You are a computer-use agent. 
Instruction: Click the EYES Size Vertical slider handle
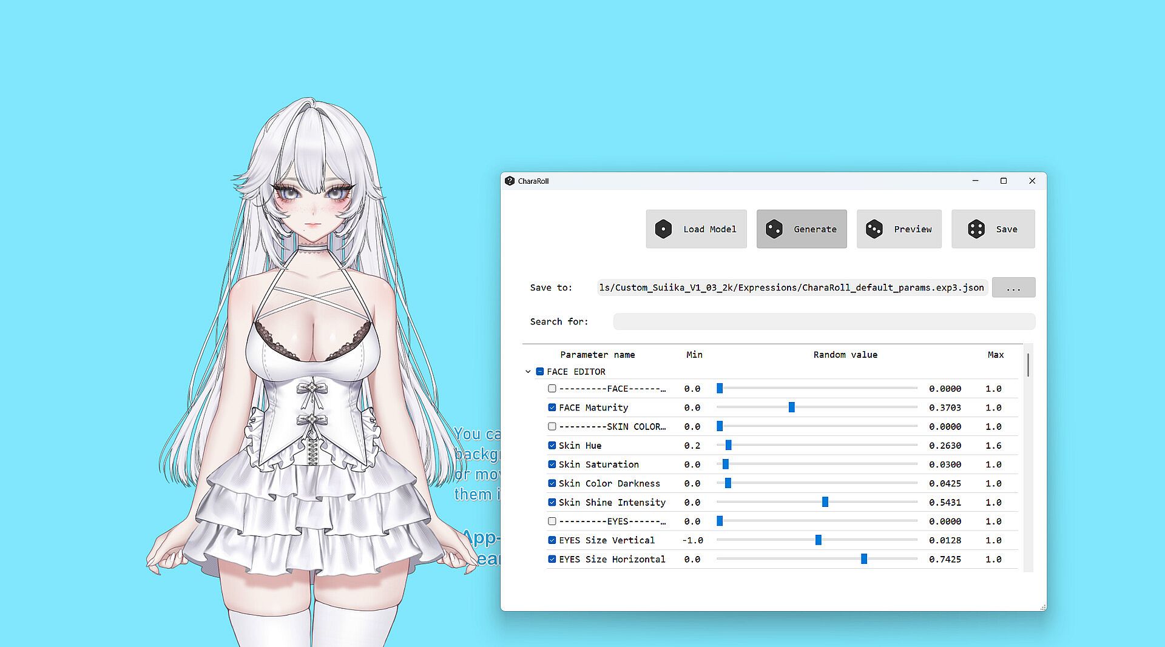(819, 540)
